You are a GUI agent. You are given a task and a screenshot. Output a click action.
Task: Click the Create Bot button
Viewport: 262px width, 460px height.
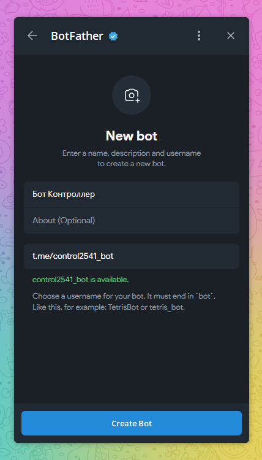pos(132,423)
